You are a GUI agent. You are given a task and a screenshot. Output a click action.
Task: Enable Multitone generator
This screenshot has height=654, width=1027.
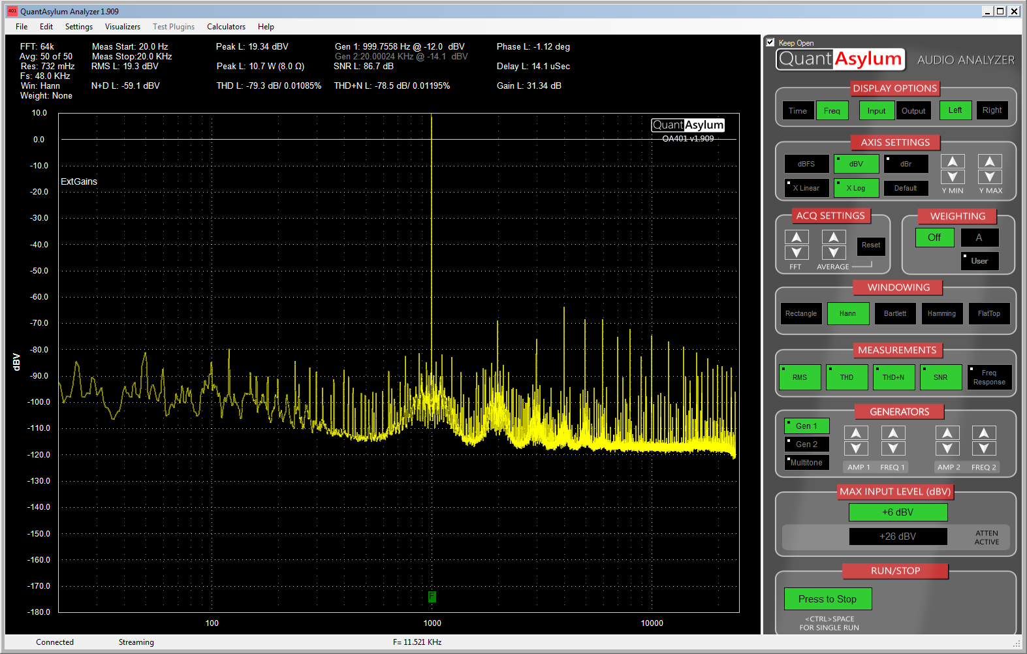click(x=806, y=463)
